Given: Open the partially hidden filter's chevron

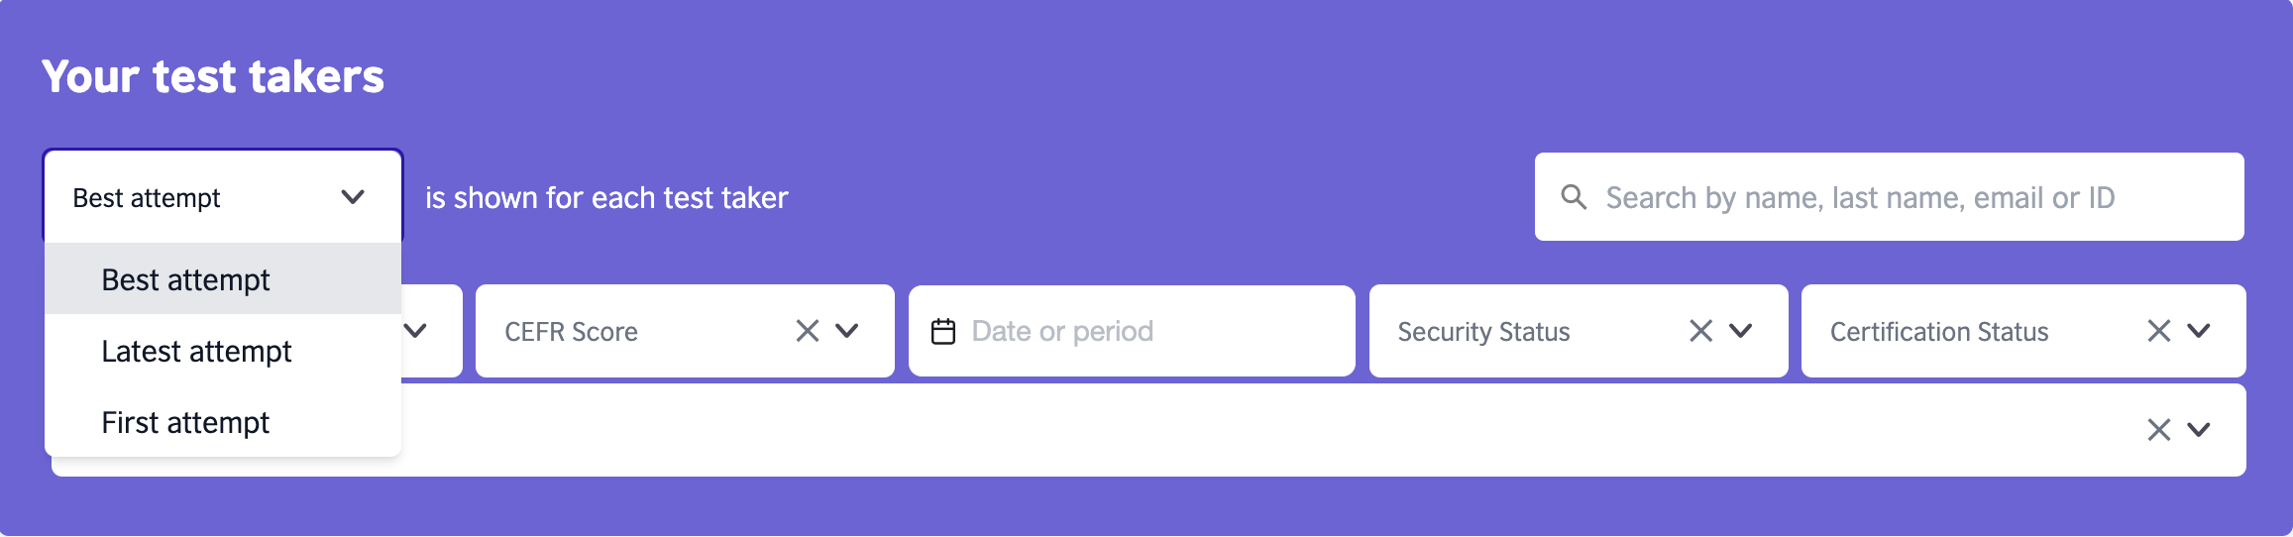Looking at the screenshot, I should coord(415,331).
